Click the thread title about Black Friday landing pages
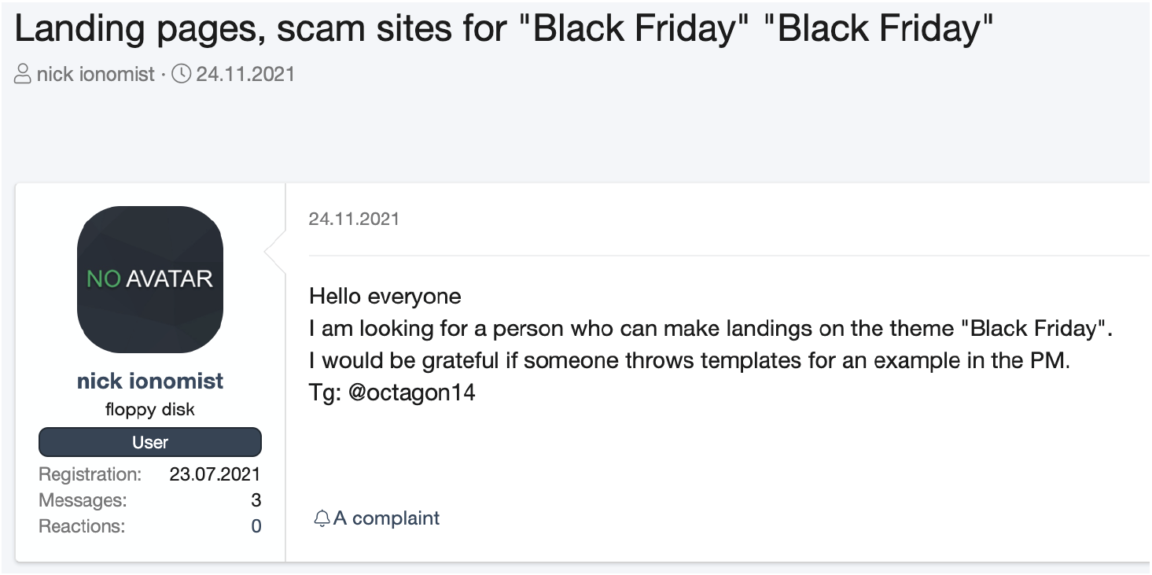 pyautogui.click(x=505, y=30)
